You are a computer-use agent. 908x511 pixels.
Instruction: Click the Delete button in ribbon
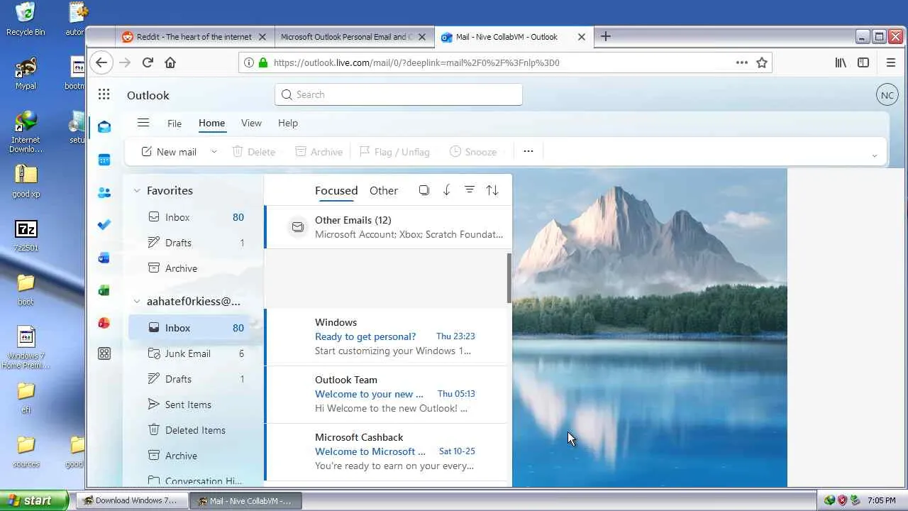tap(254, 152)
